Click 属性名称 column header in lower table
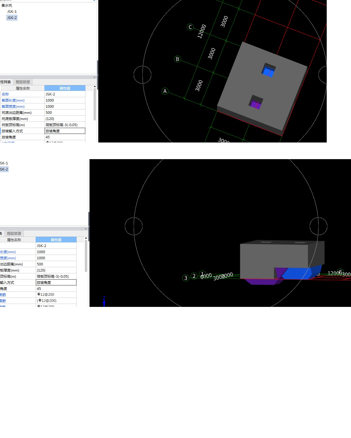 click(14, 240)
